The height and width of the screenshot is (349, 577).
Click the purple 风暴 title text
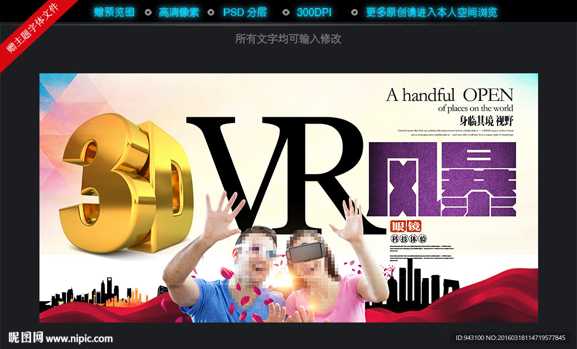442,179
